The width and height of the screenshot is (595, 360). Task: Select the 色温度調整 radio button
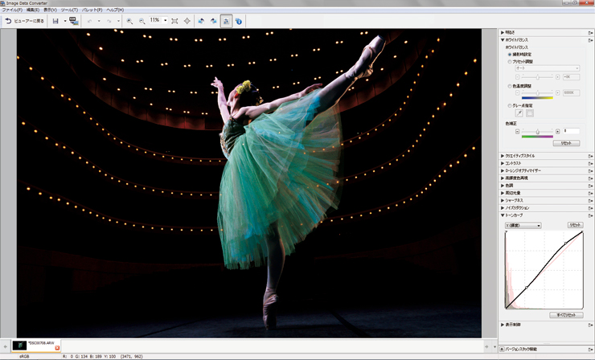coord(510,85)
